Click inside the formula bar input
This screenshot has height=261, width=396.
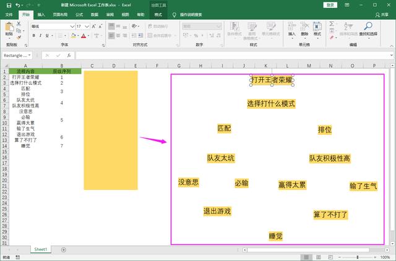(x=233, y=55)
